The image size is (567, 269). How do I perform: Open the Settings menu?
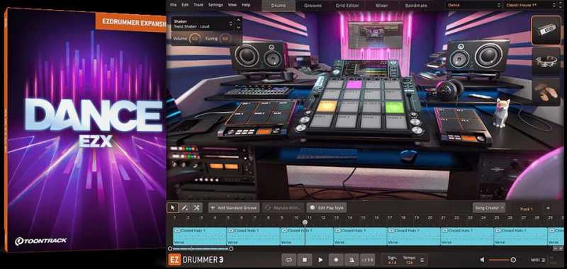pyautogui.click(x=216, y=5)
